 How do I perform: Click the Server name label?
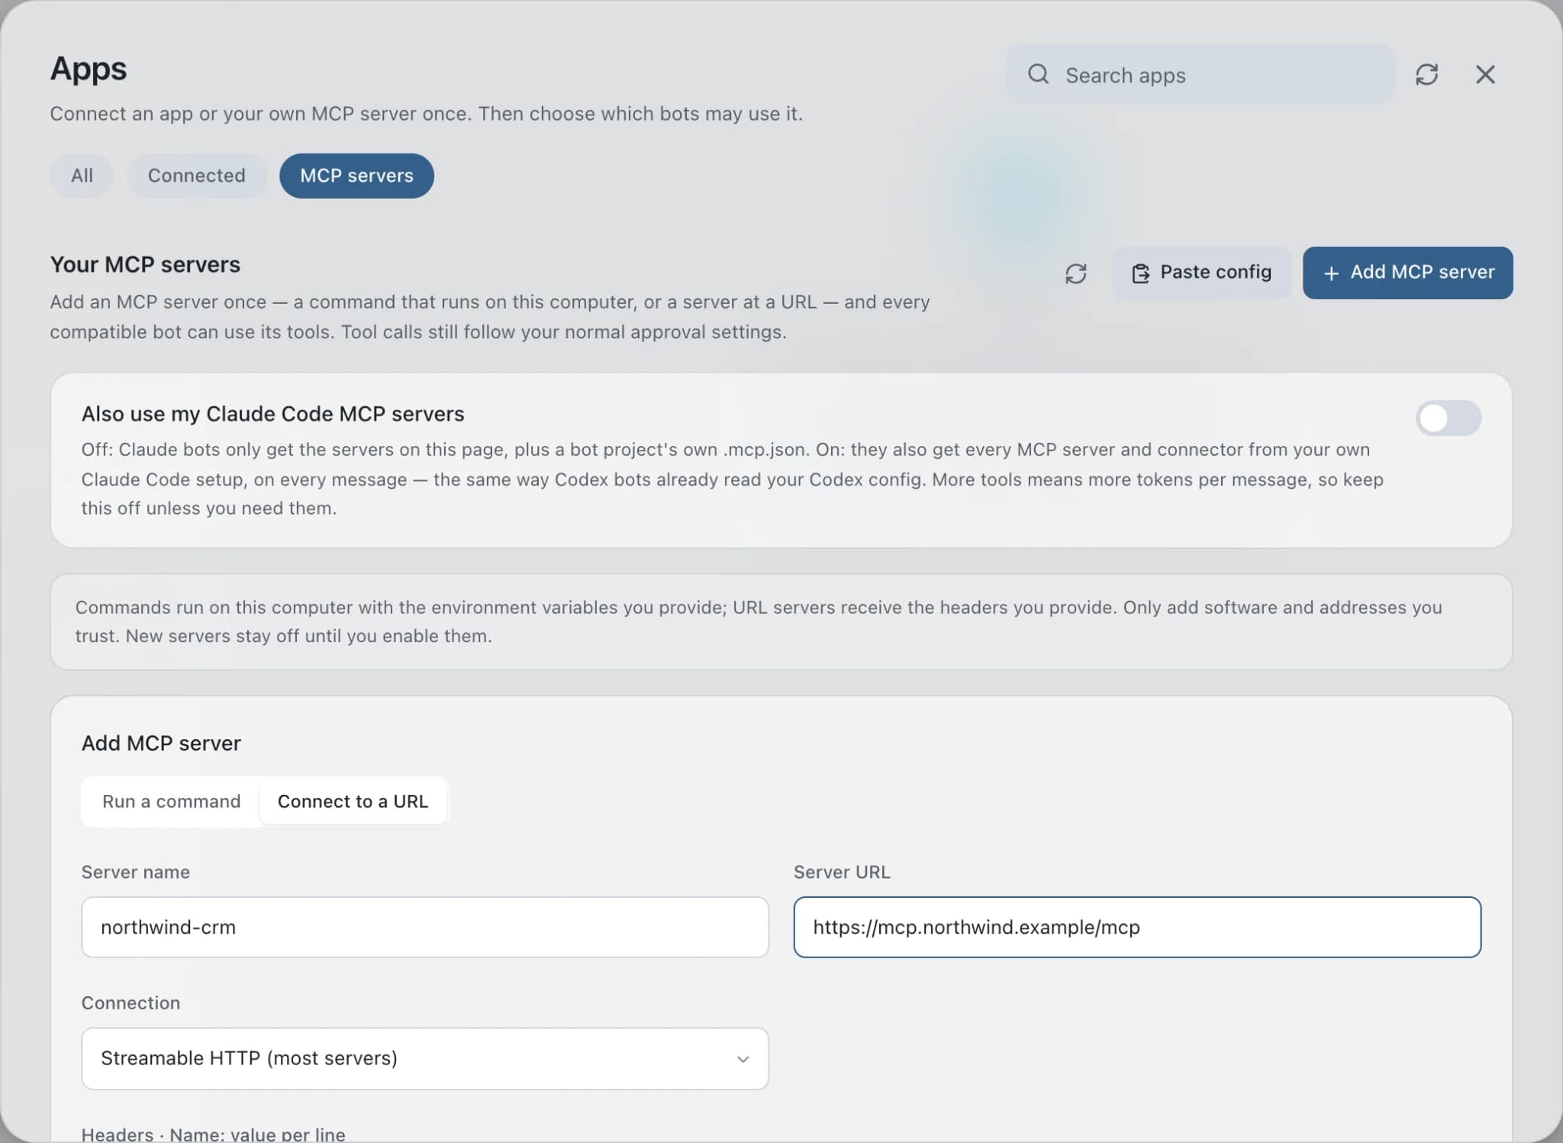pyautogui.click(x=136, y=872)
